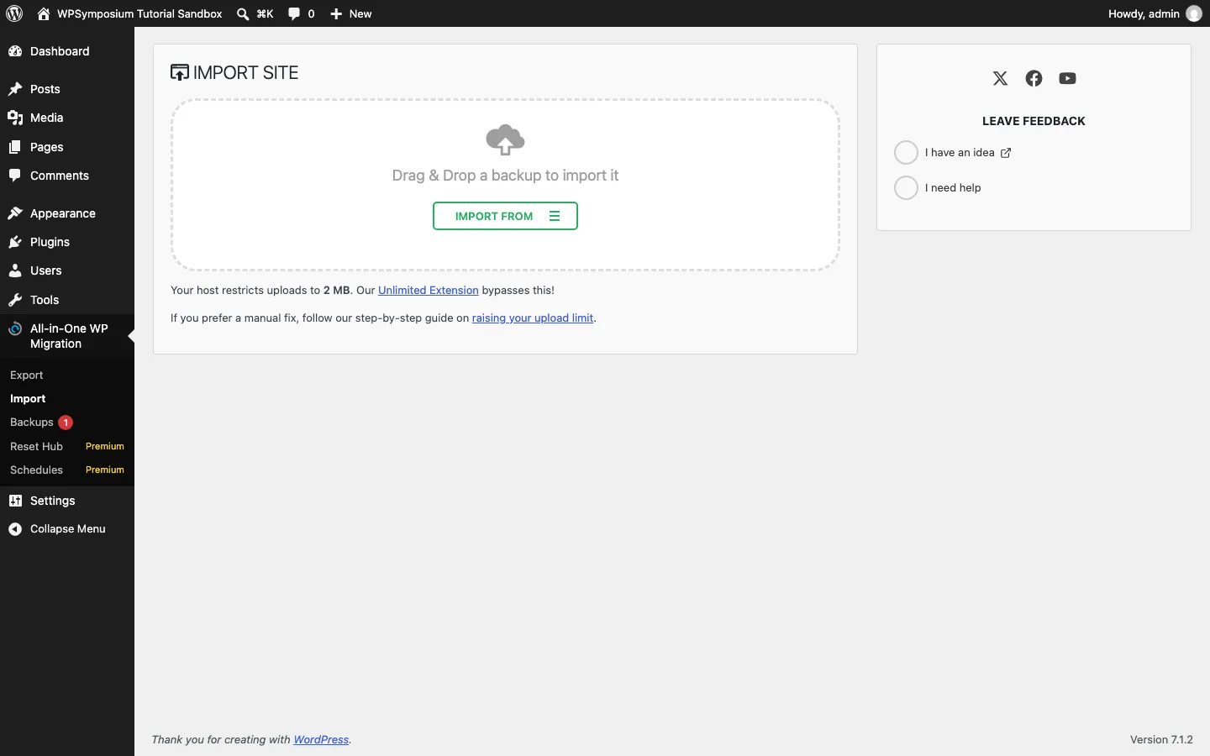This screenshot has height=756, width=1210.
Task: Click 'Howdy, admin' account text
Action: pos(1144,13)
